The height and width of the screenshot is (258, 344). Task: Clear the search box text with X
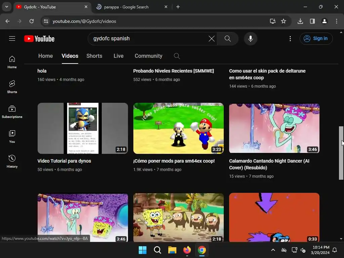click(212, 39)
